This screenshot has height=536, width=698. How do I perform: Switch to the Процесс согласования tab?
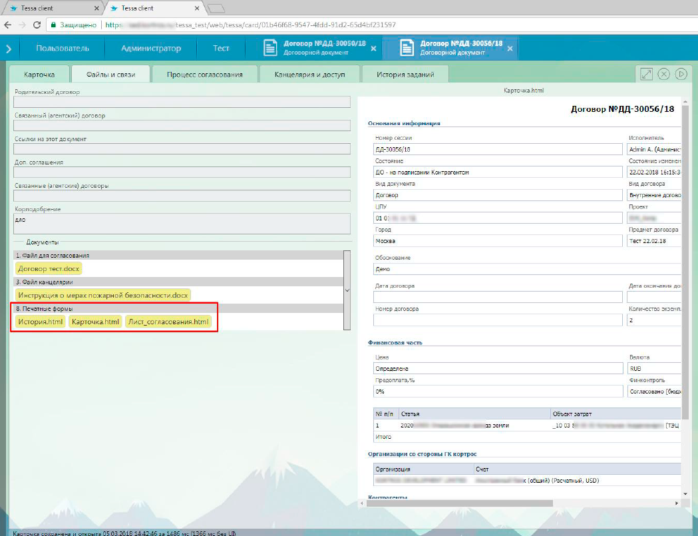[204, 75]
